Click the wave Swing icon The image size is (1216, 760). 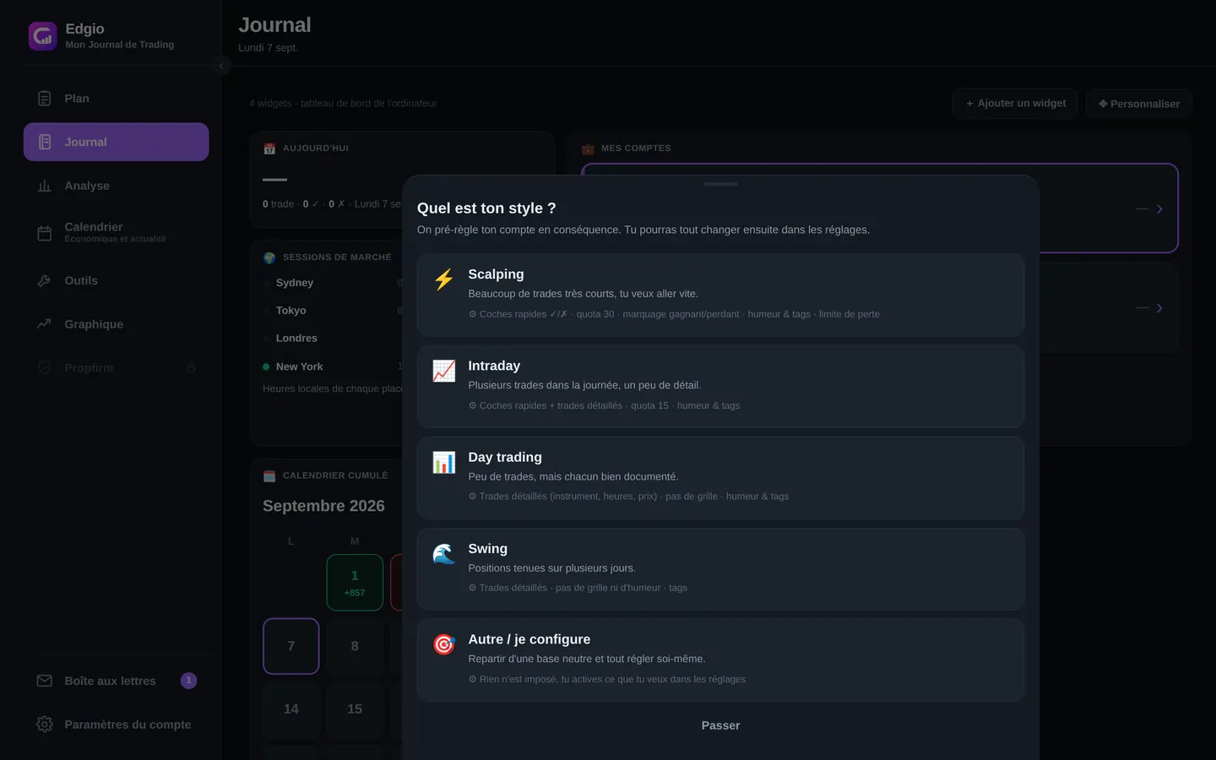[444, 554]
